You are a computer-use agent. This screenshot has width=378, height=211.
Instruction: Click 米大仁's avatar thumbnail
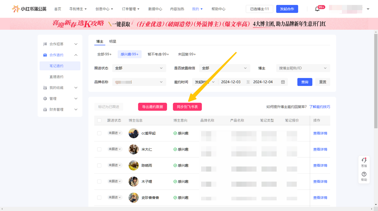pos(133,149)
